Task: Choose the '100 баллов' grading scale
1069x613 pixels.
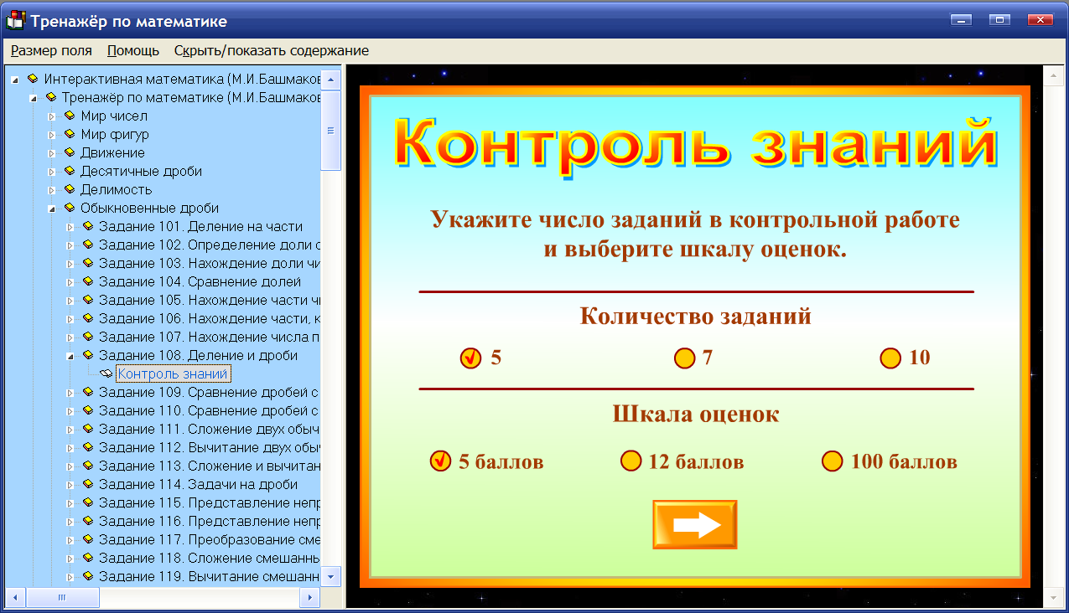Action: (832, 461)
